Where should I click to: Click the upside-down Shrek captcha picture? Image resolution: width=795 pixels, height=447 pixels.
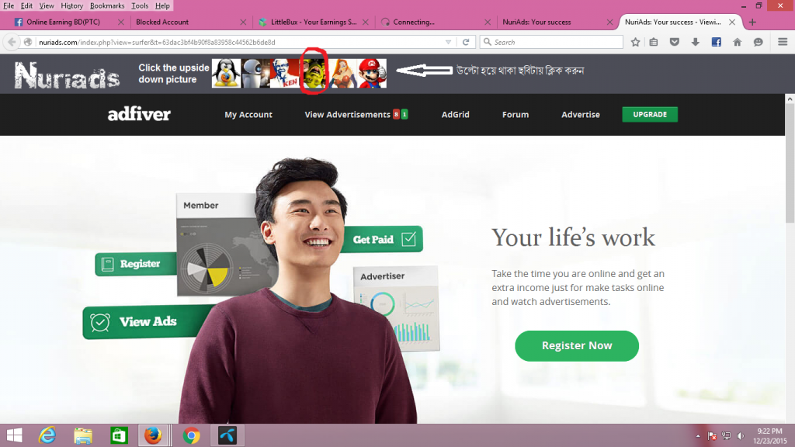tap(314, 74)
